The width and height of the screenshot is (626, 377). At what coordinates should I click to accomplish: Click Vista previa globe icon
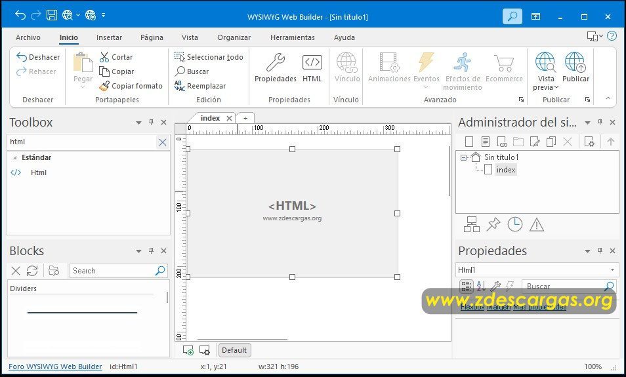pos(545,62)
